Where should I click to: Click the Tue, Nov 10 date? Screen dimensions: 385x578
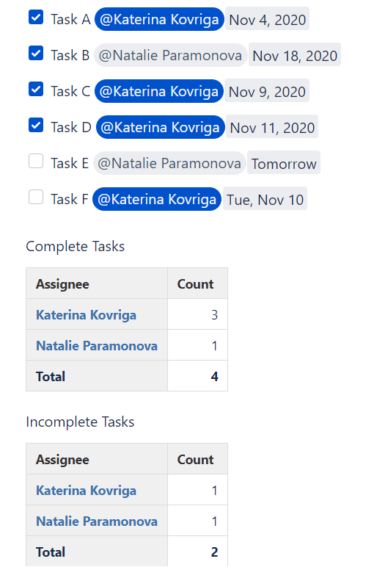click(x=265, y=200)
